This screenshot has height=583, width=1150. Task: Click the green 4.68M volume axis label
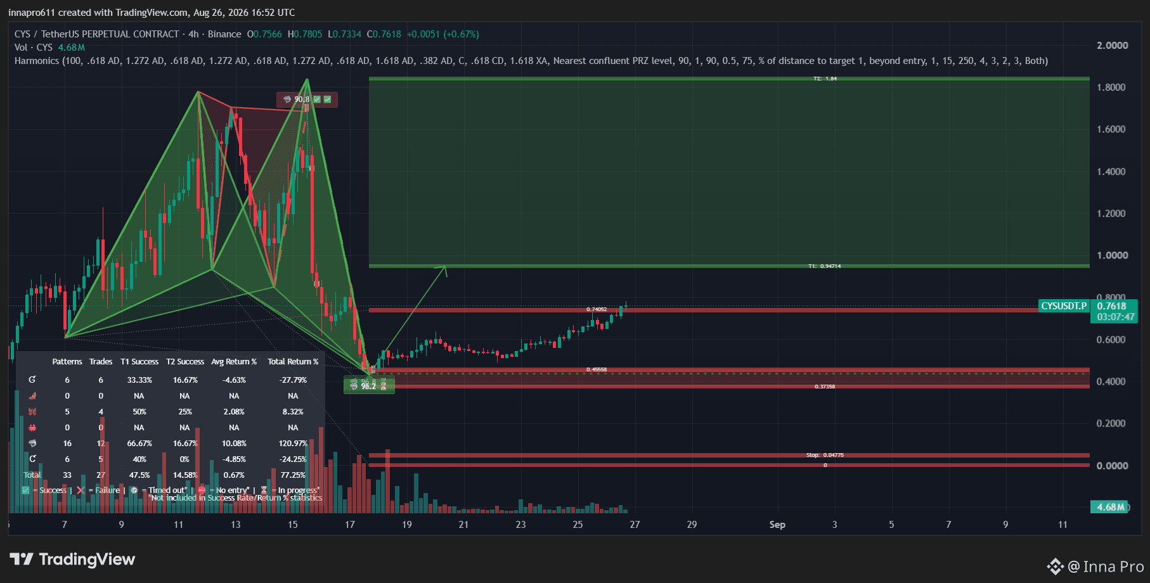(x=1109, y=507)
